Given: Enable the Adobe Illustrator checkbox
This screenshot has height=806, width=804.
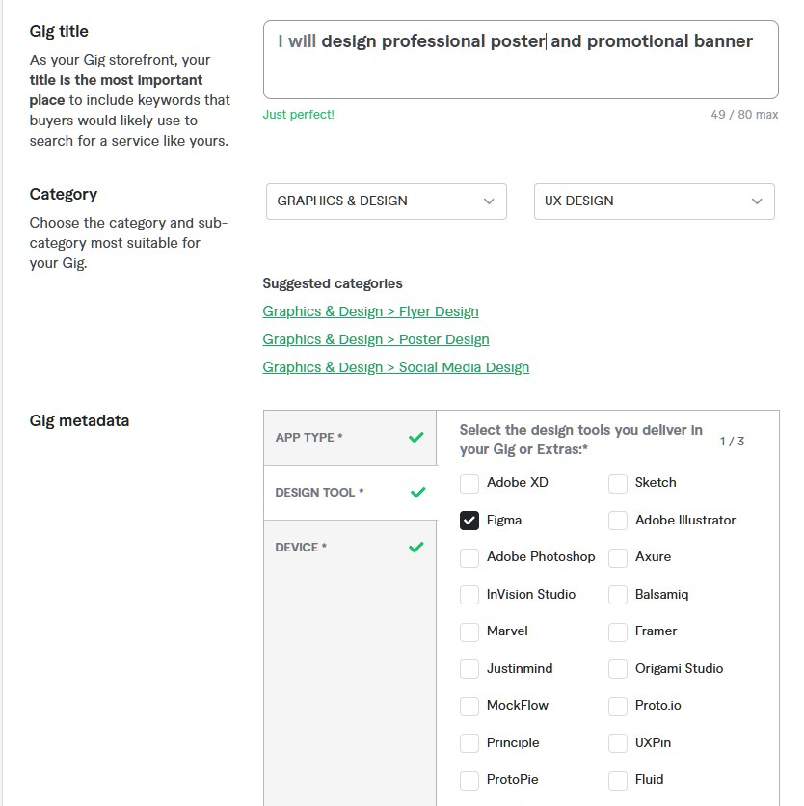Looking at the screenshot, I should [617, 521].
